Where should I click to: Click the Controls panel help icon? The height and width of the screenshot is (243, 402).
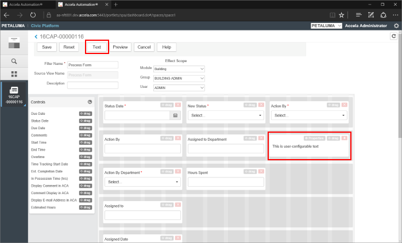point(90,102)
